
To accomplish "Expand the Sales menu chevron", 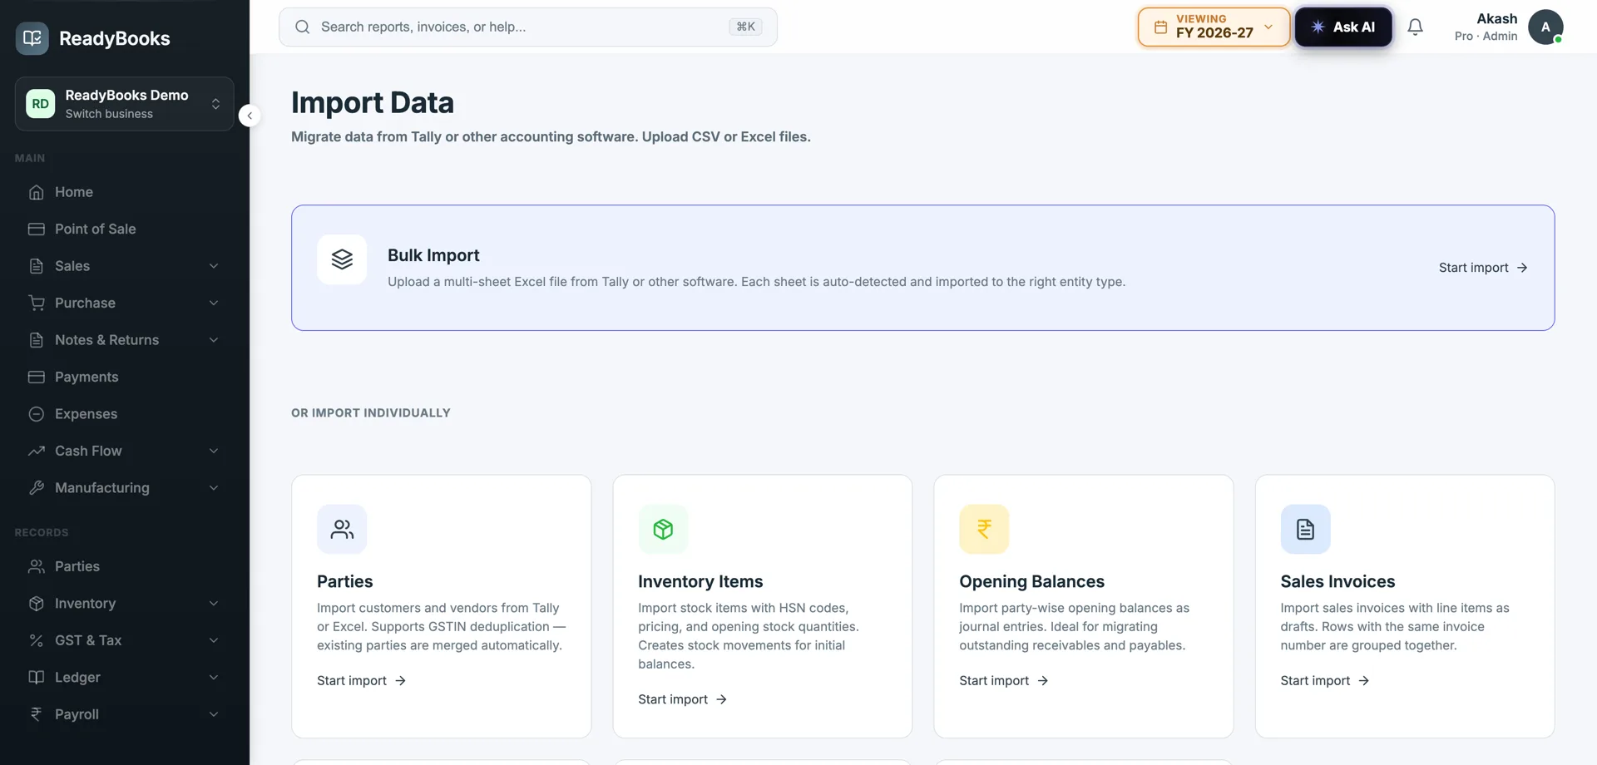I will click(x=214, y=266).
